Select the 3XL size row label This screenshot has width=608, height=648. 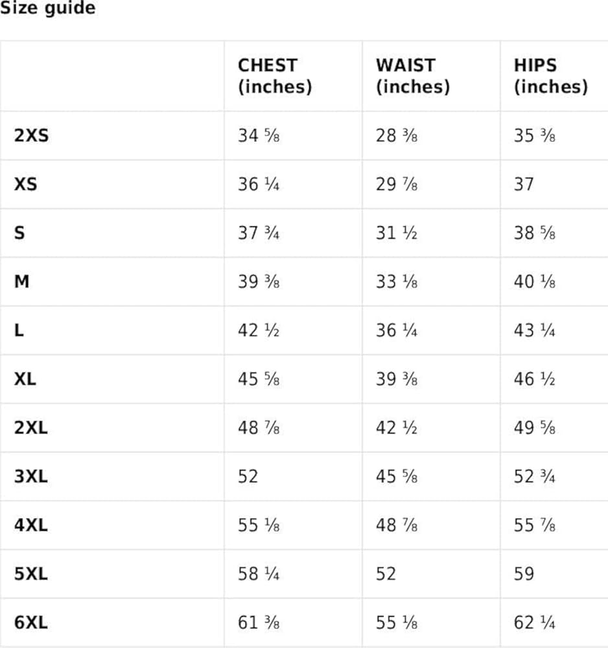31,476
